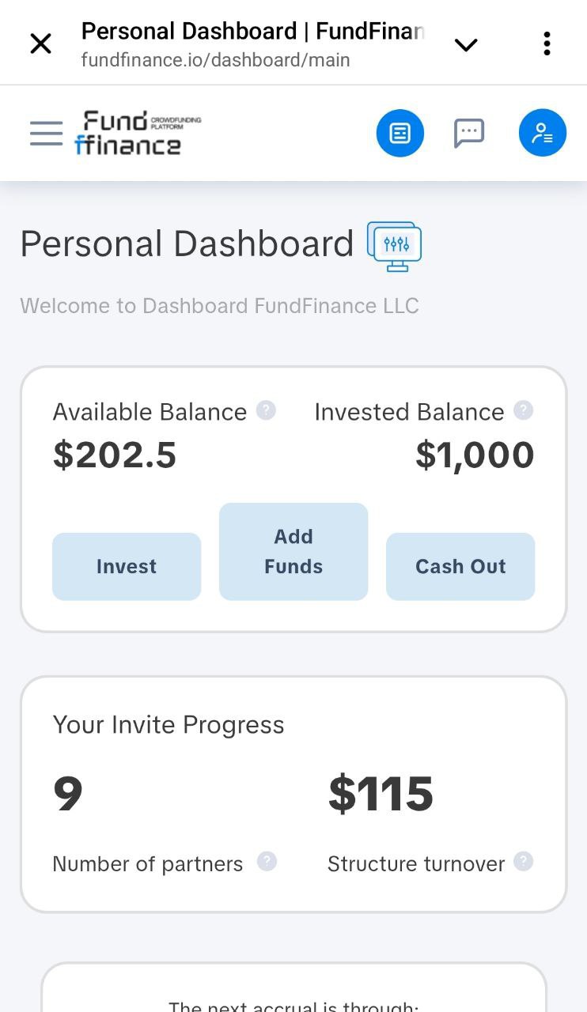Open the browser three-dot overflow menu
The width and height of the screenshot is (587, 1012).
point(547,44)
